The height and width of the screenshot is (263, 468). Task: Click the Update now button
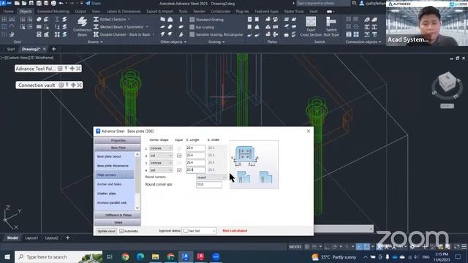point(106,231)
